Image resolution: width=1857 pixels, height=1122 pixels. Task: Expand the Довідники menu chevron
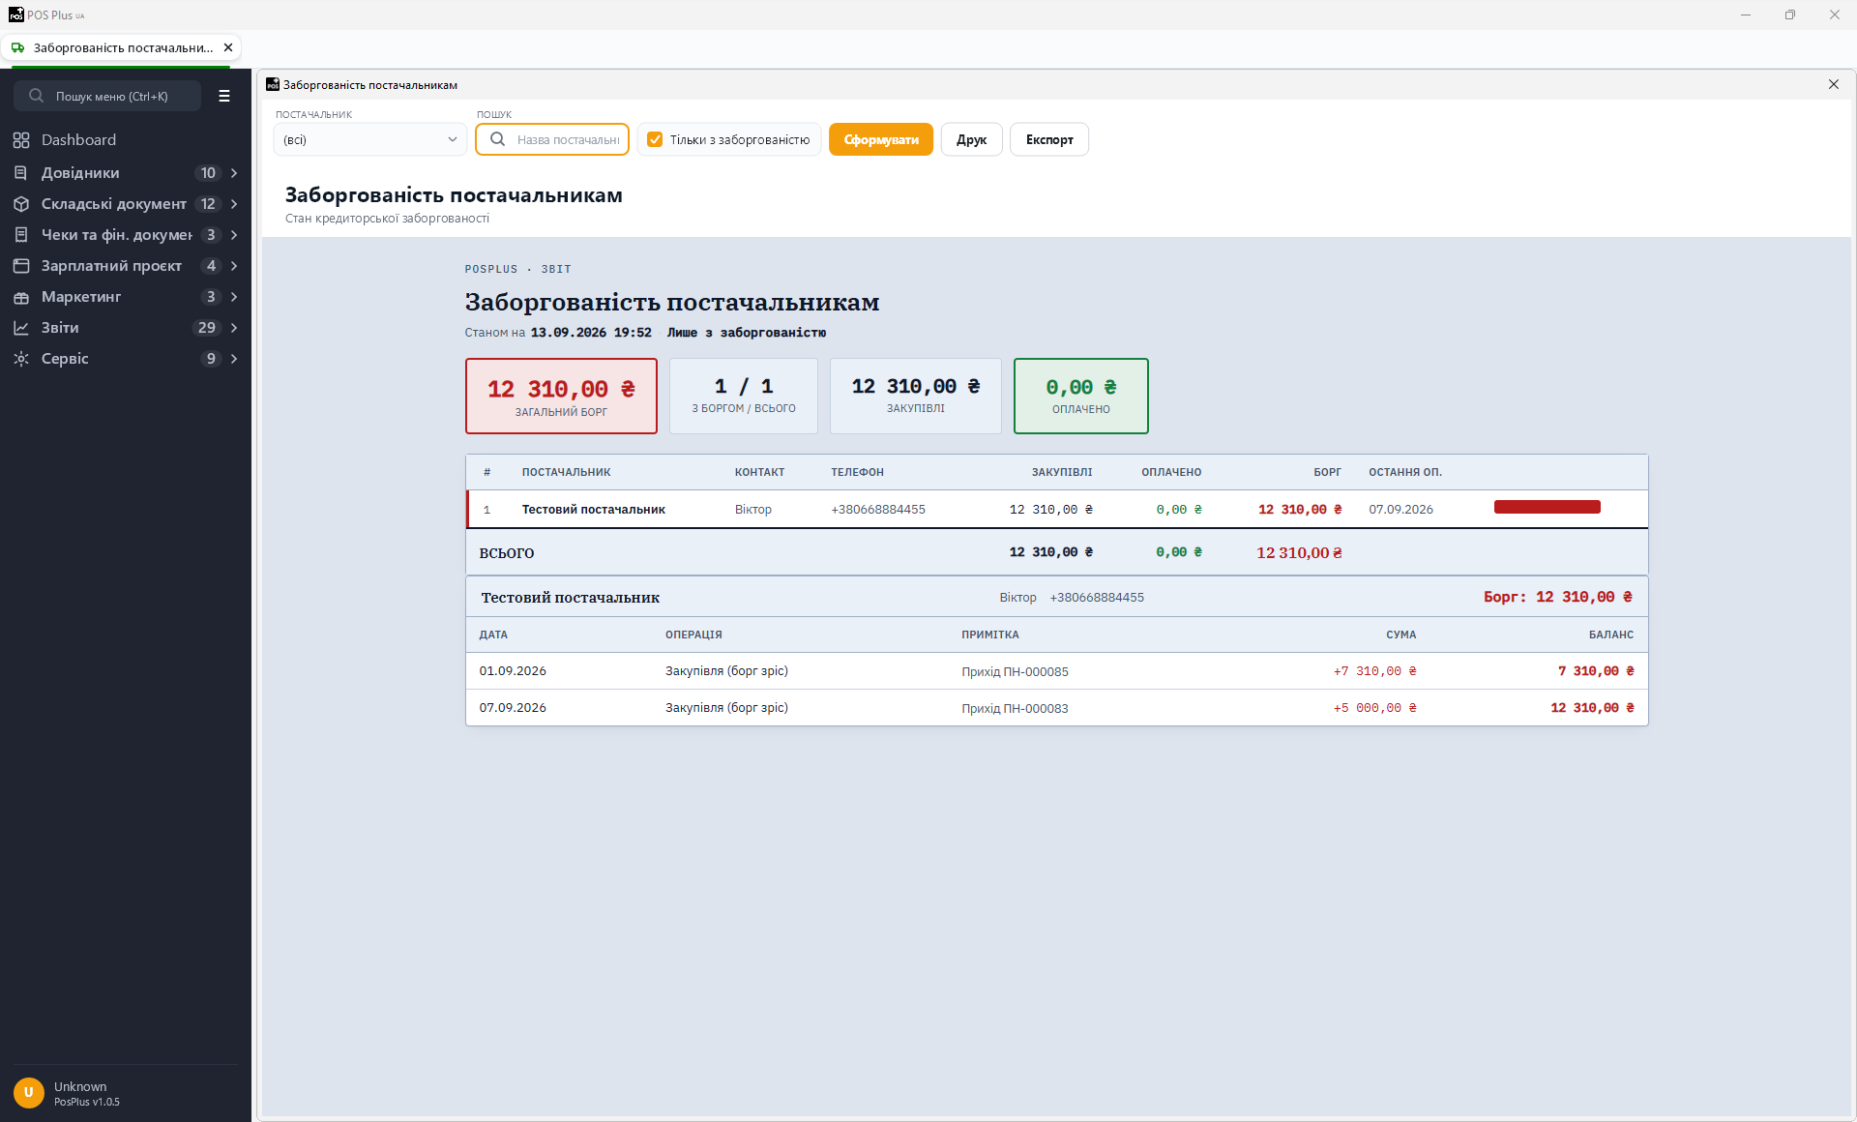coord(234,173)
